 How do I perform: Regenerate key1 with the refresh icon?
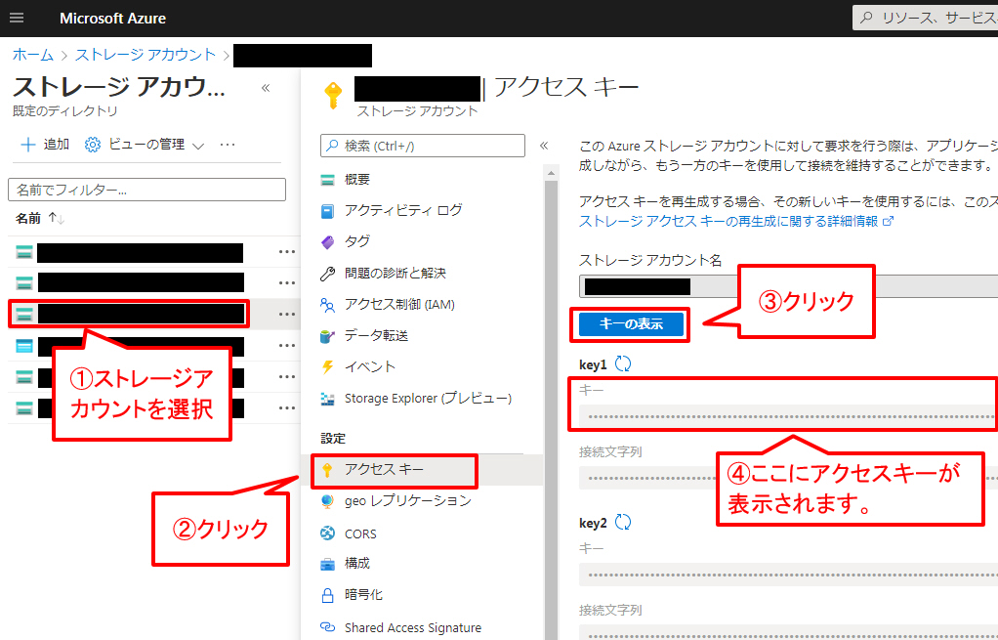click(623, 363)
